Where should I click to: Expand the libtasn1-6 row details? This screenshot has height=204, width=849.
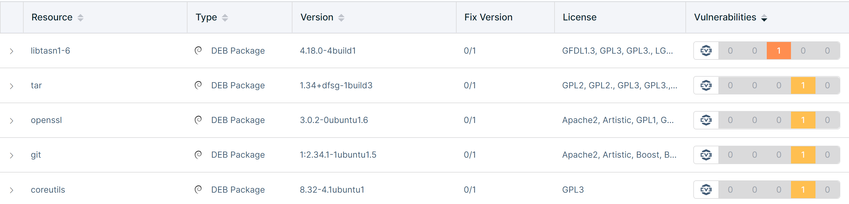pyautogui.click(x=12, y=50)
